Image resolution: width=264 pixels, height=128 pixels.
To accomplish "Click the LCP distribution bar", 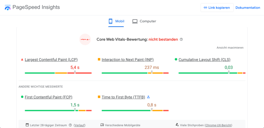I will click(x=58, y=73).
